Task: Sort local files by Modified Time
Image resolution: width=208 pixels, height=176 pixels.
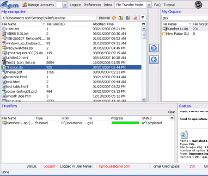Action: (x=117, y=24)
